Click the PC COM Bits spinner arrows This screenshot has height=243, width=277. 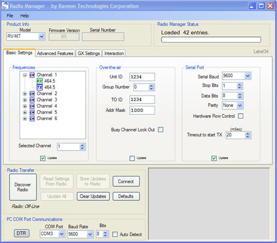pyautogui.click(x=105, y=234)
